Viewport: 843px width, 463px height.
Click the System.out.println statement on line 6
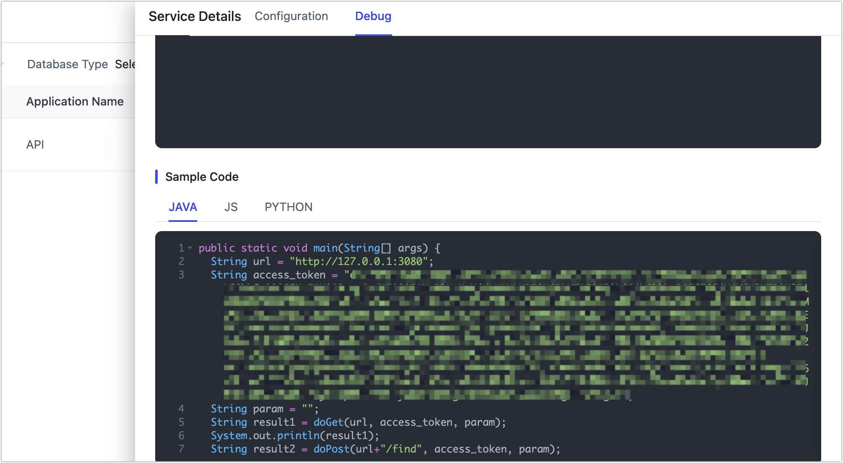pos(294,435)
